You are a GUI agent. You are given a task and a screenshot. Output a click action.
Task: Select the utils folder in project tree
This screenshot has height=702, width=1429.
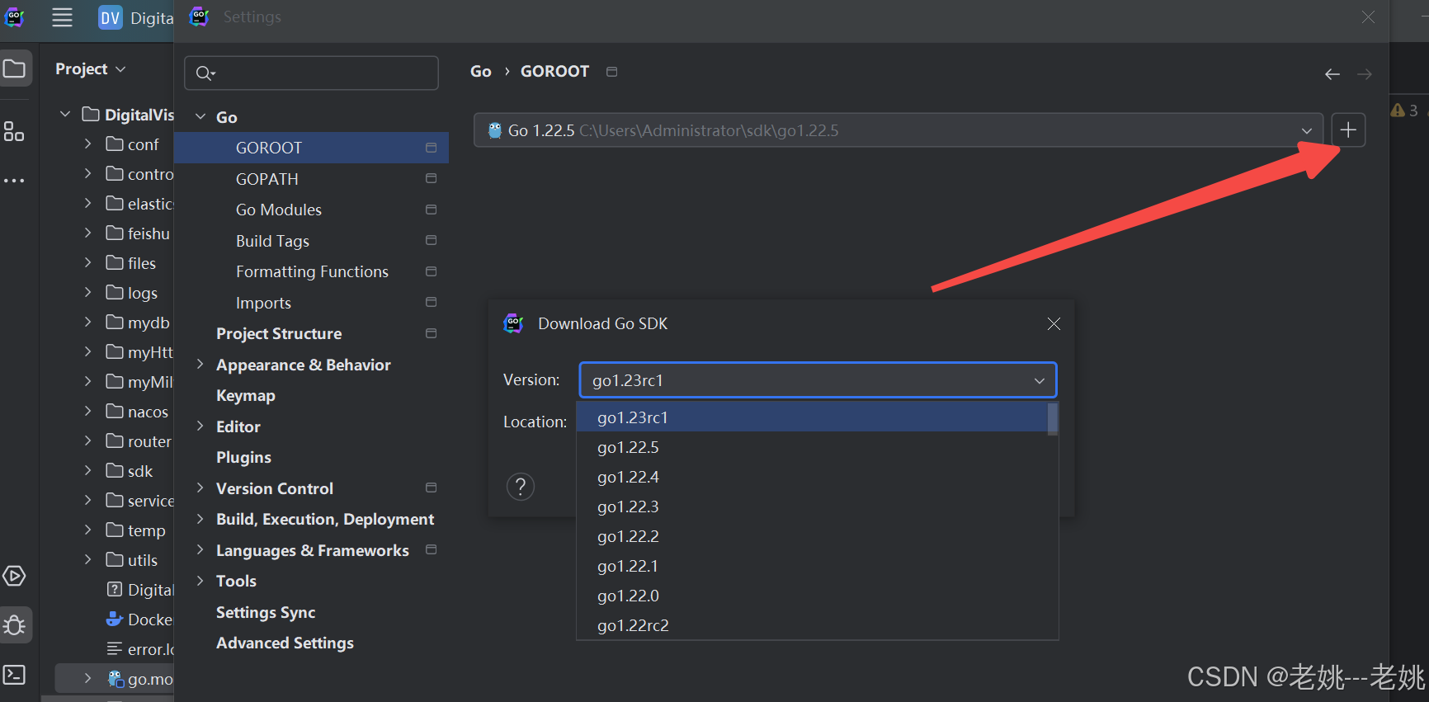click(143, 560)
